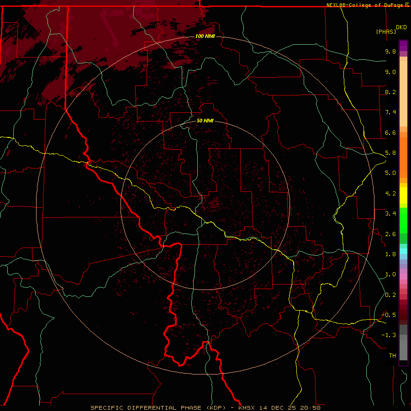Click the KMSX radar site identifier
411x411 pixels.
(247, 408)
